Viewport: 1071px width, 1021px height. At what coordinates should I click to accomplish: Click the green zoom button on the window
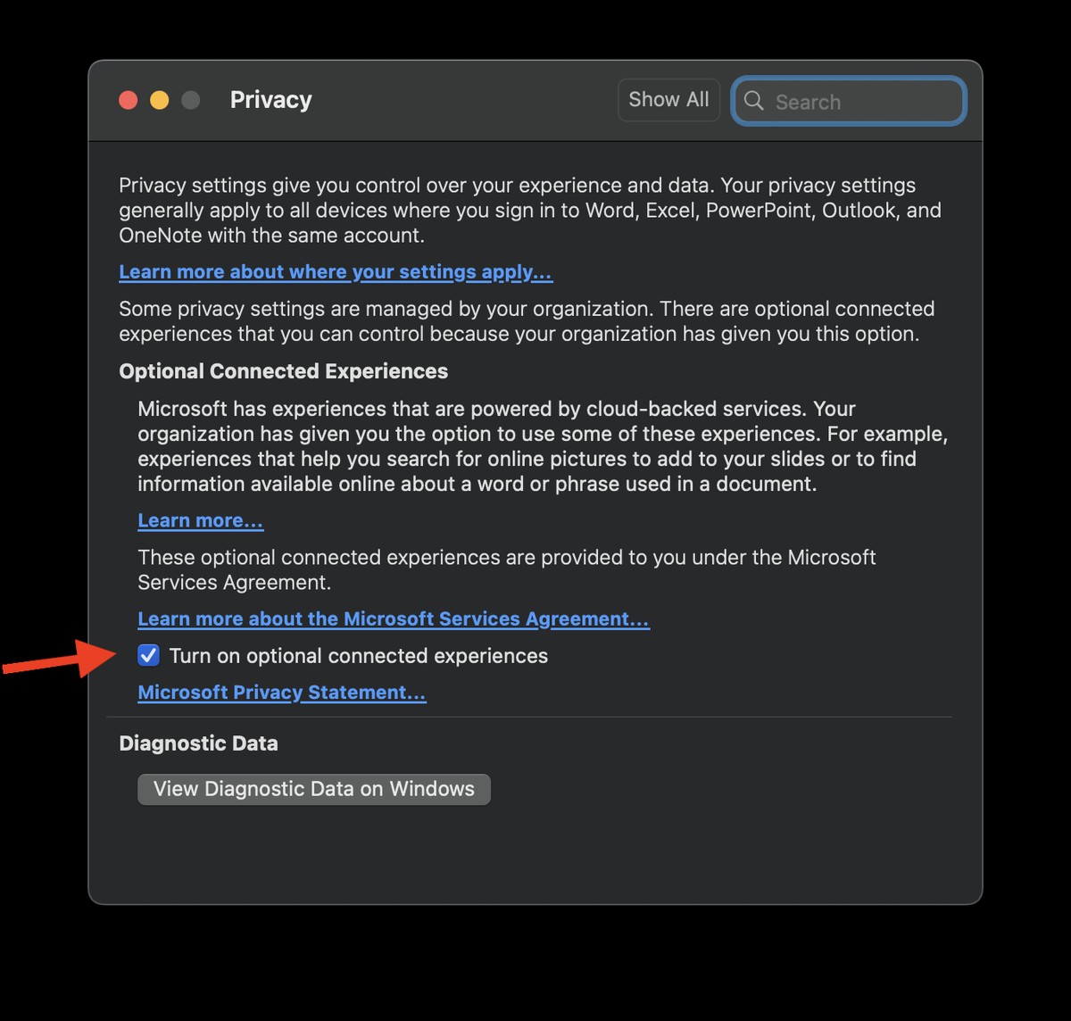(190, 100)
